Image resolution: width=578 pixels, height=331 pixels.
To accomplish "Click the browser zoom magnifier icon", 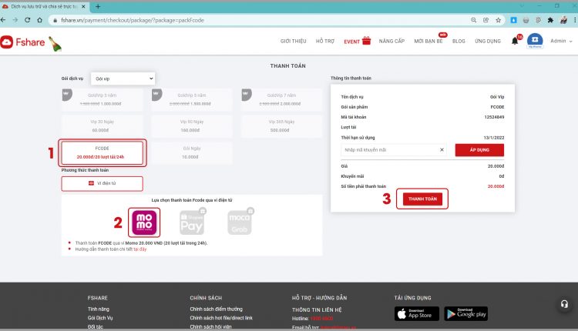I will 474,20.
